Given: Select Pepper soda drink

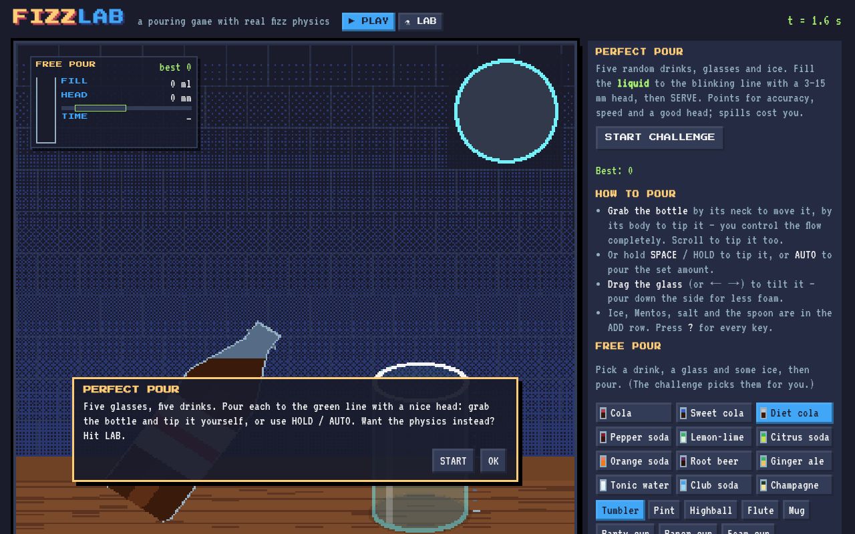Looking at the screenshot, I should (x=633, y=437).
